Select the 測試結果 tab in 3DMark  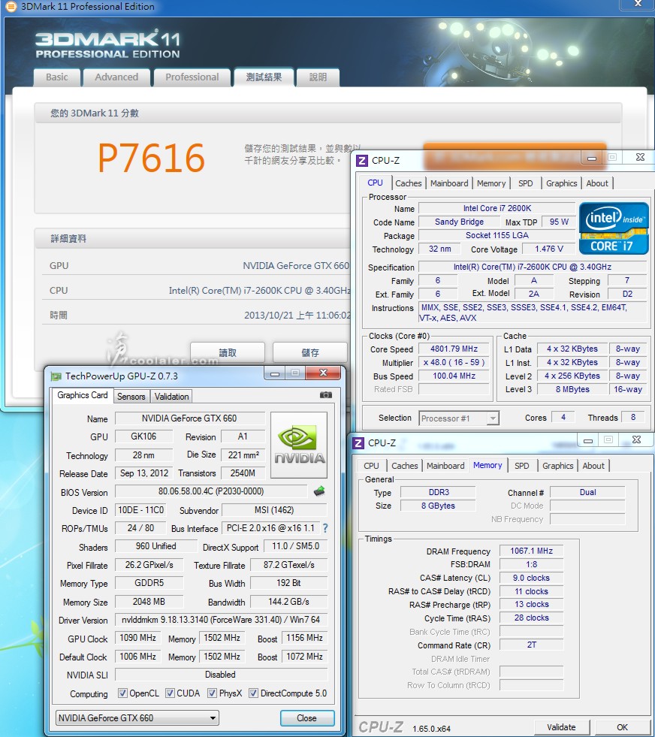pos(264,77)
